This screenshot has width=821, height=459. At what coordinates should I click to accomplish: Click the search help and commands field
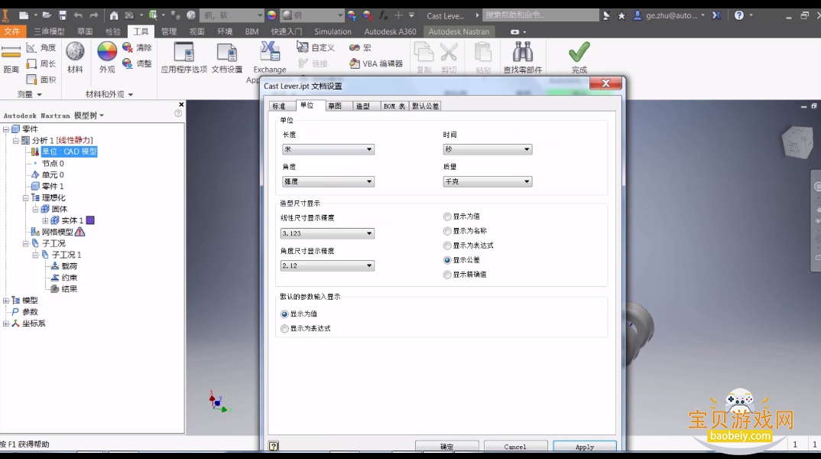pyautogui.click(x=540, y=15)
